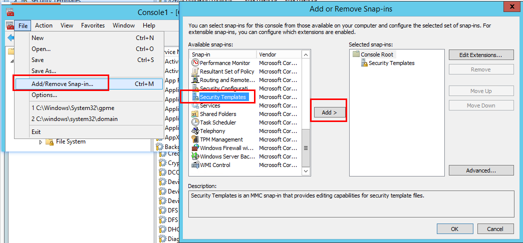Open the Action menu

click(x=44, y=25)
